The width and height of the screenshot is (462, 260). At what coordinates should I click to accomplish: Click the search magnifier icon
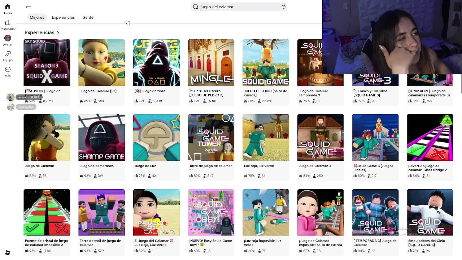pos(196,7)
